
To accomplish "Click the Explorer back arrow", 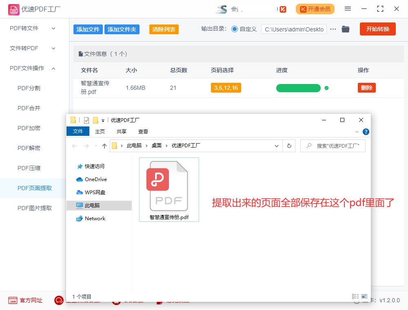I will coord(74,146).
